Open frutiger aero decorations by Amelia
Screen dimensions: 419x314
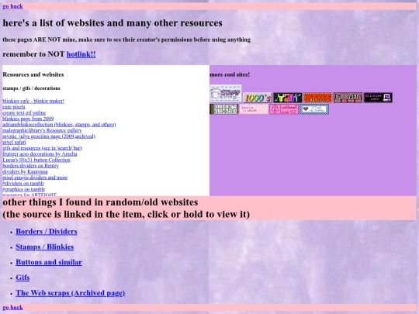[x=40, y=154]
